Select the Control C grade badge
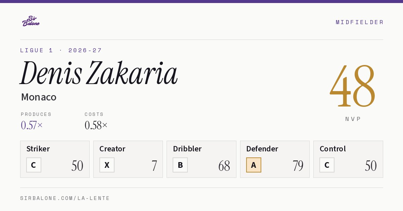 click(327, 165)
